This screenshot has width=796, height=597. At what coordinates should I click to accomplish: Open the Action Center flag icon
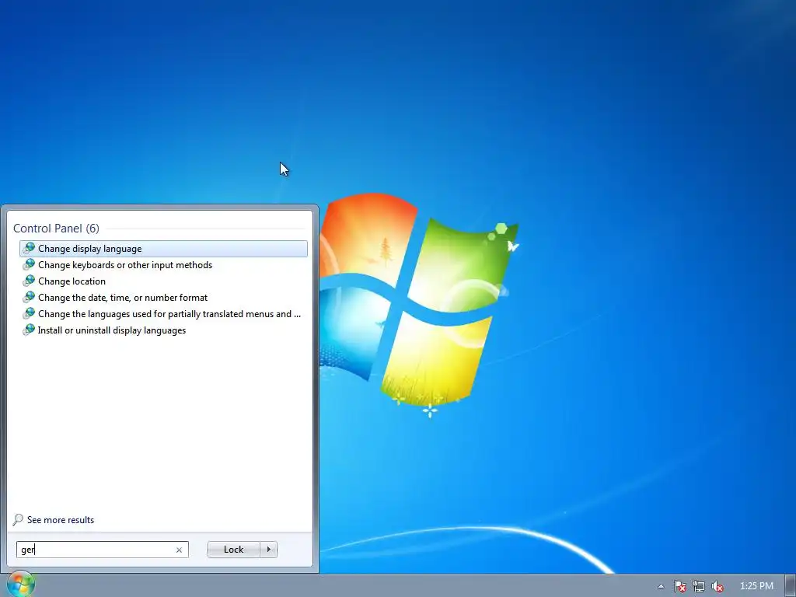679,586
